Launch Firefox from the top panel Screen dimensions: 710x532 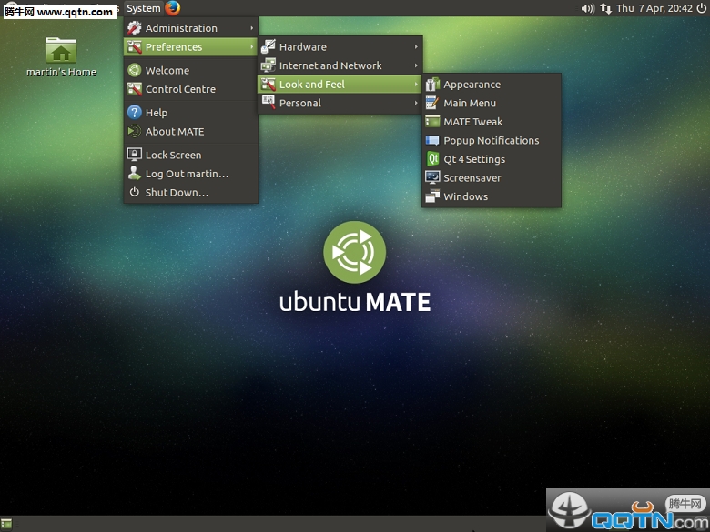173,8
